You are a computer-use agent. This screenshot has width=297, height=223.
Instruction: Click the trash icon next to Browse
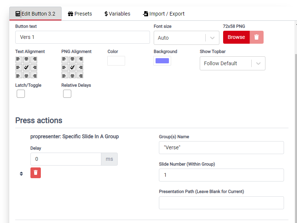(256, 37)
